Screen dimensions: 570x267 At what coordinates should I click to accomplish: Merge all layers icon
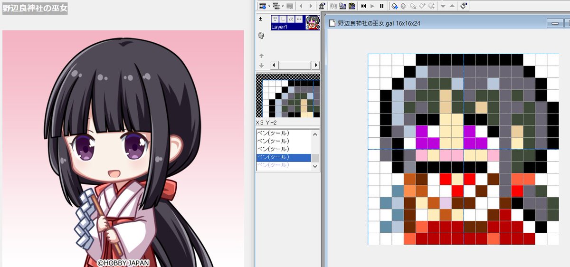(431, 6)
